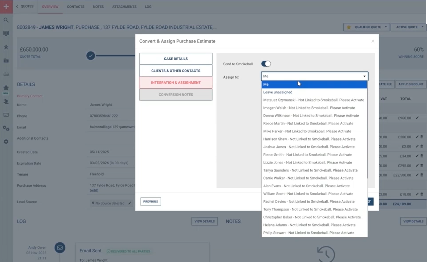427x262 pixels.
Task: Click the pencil icon beside Lead Source
Action: [130, 203]
